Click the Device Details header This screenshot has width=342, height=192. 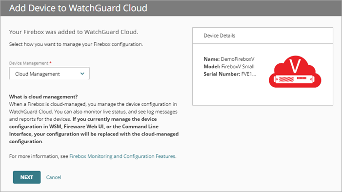(x=220, y=36)
